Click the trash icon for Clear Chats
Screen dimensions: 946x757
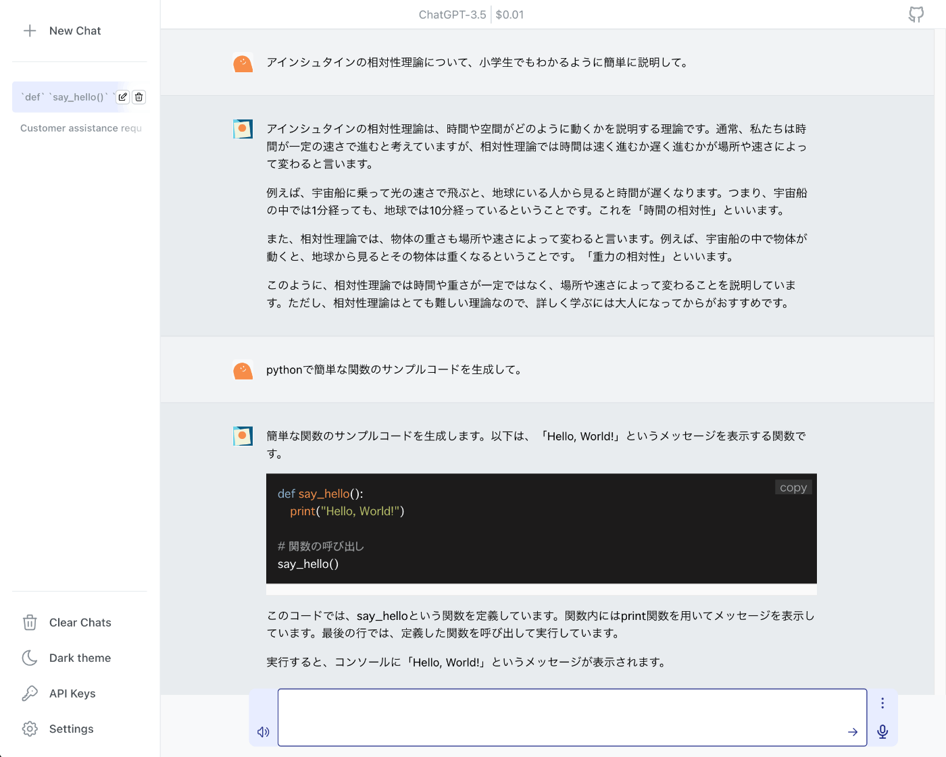coord(30,623)
